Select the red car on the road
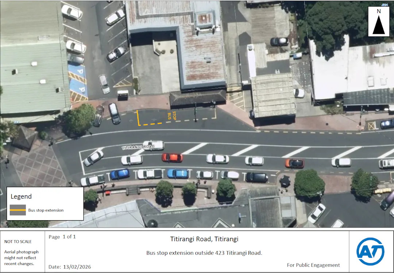This screenshot has height=273, width=394. [x=172, y=158]
